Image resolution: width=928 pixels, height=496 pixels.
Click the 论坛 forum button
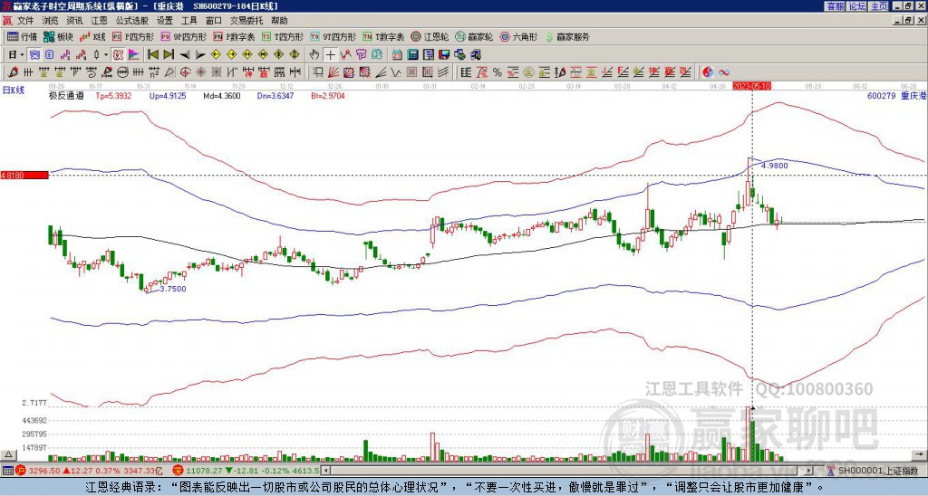pyautogui.click(x=857, y=6)
